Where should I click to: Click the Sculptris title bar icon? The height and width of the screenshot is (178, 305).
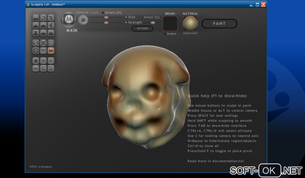coord(28,4)
